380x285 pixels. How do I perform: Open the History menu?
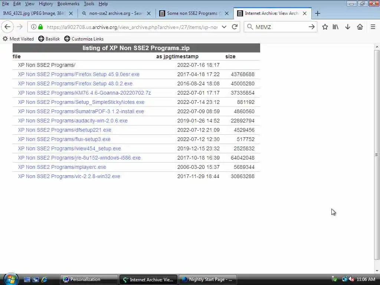coord(46,4)
